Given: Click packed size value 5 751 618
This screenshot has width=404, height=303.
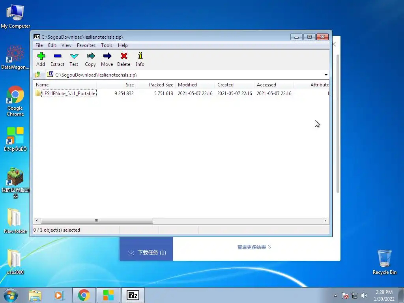Looking at the screenshot, I should 164,93.
